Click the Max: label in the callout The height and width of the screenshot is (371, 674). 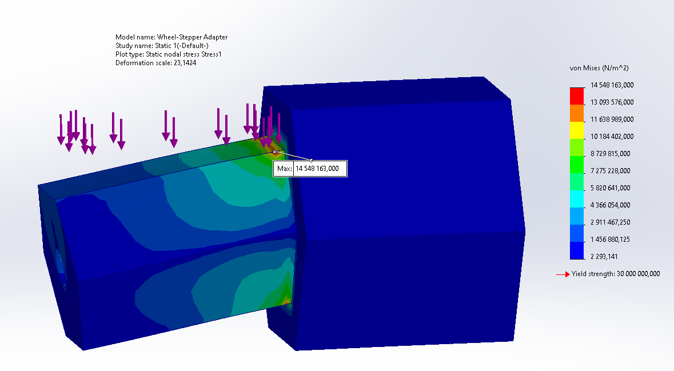coord(284,169)
